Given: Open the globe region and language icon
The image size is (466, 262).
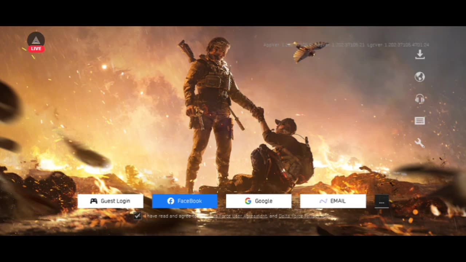Looking at the screenshot, I should 420,77.
